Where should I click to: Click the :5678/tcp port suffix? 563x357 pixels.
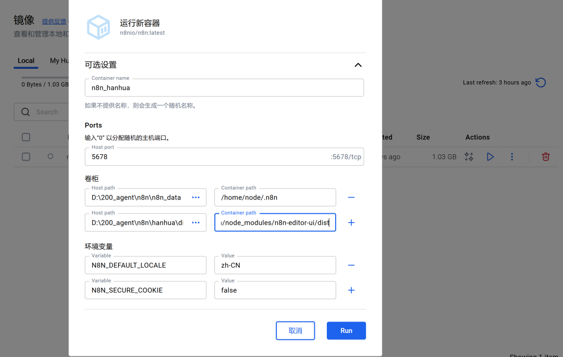click(346, 157)
